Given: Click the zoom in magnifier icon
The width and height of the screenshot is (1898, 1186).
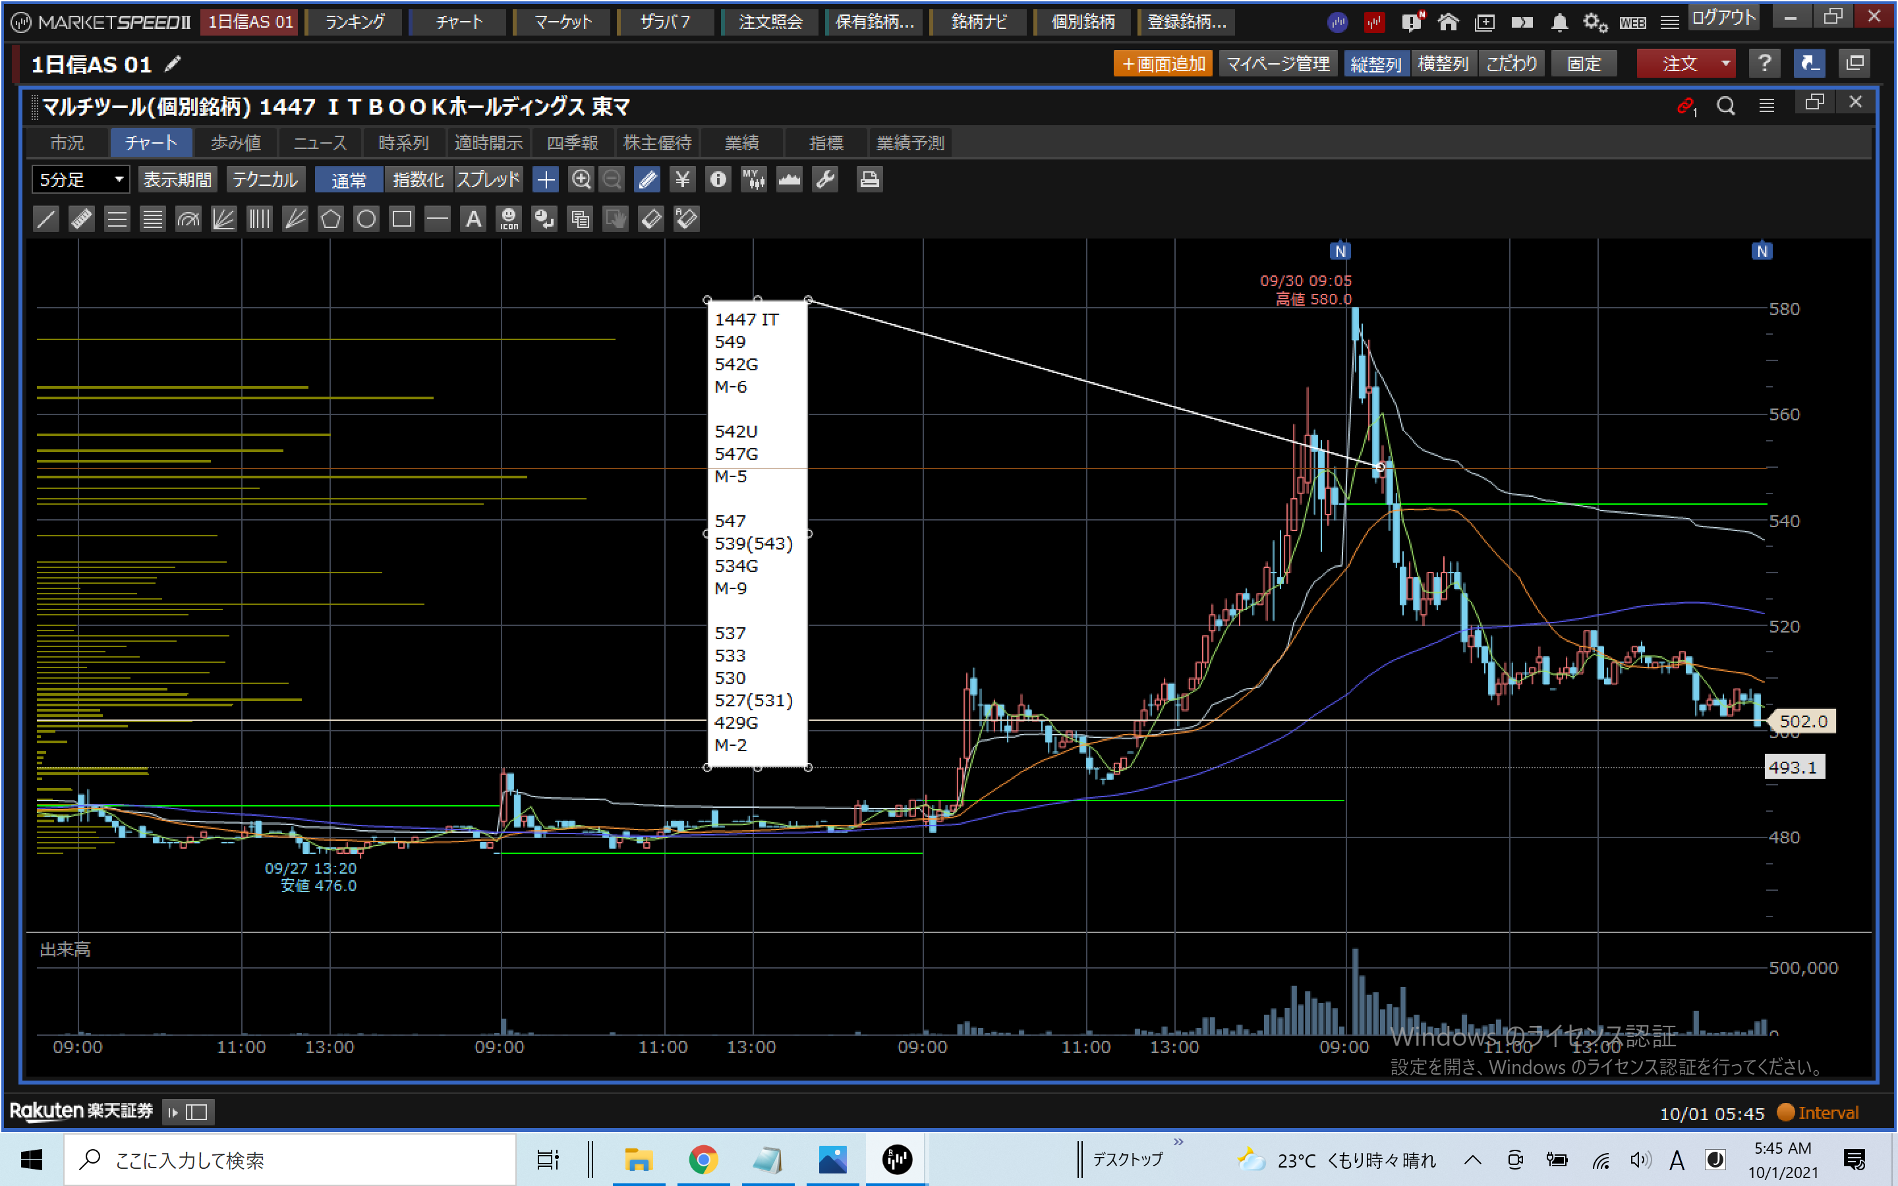Looking at the screenshot, I should point(581,180).
